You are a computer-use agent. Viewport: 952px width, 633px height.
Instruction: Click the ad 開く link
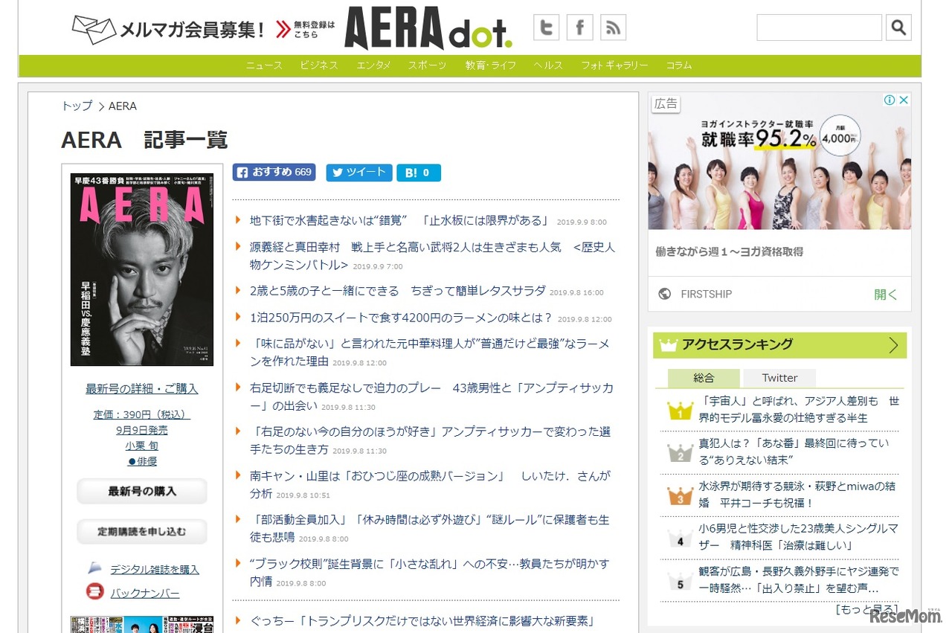tap(886, 294)
